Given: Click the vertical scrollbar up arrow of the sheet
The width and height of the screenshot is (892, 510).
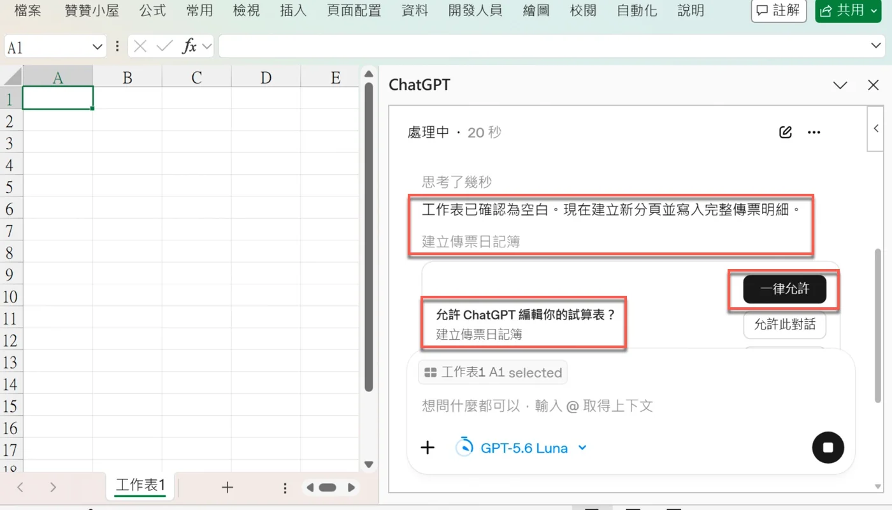Looking at the screenshot, I should [x=368, y=75].
